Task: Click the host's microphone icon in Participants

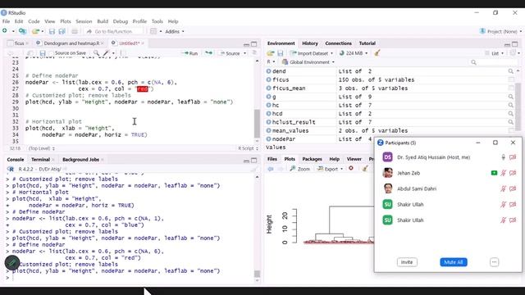Action: 503,157
